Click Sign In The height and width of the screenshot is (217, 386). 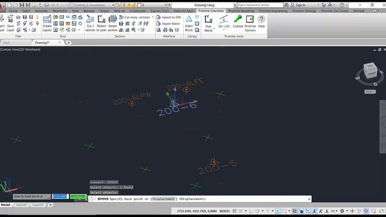[x=300, y=5]
